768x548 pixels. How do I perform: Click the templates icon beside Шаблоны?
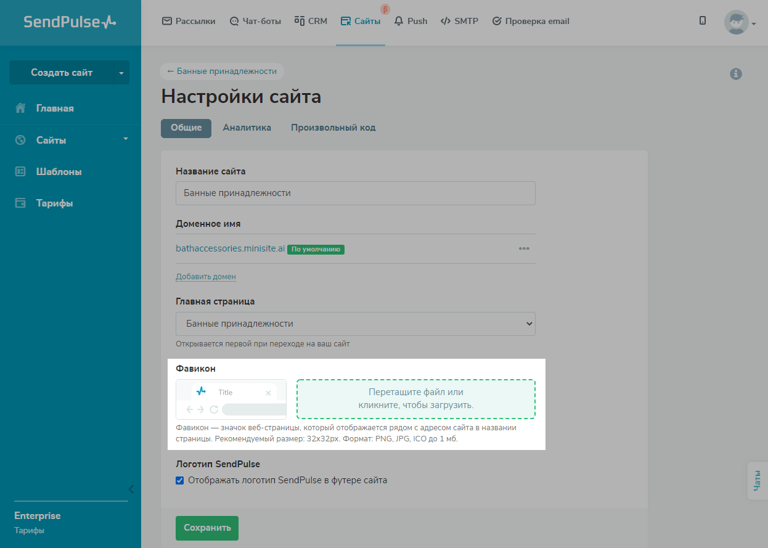click(20, 171)
